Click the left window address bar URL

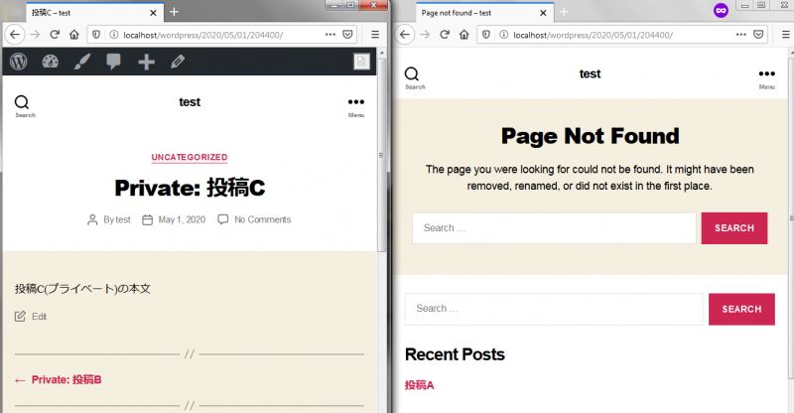pyautogui.click(x=203, y=35)
